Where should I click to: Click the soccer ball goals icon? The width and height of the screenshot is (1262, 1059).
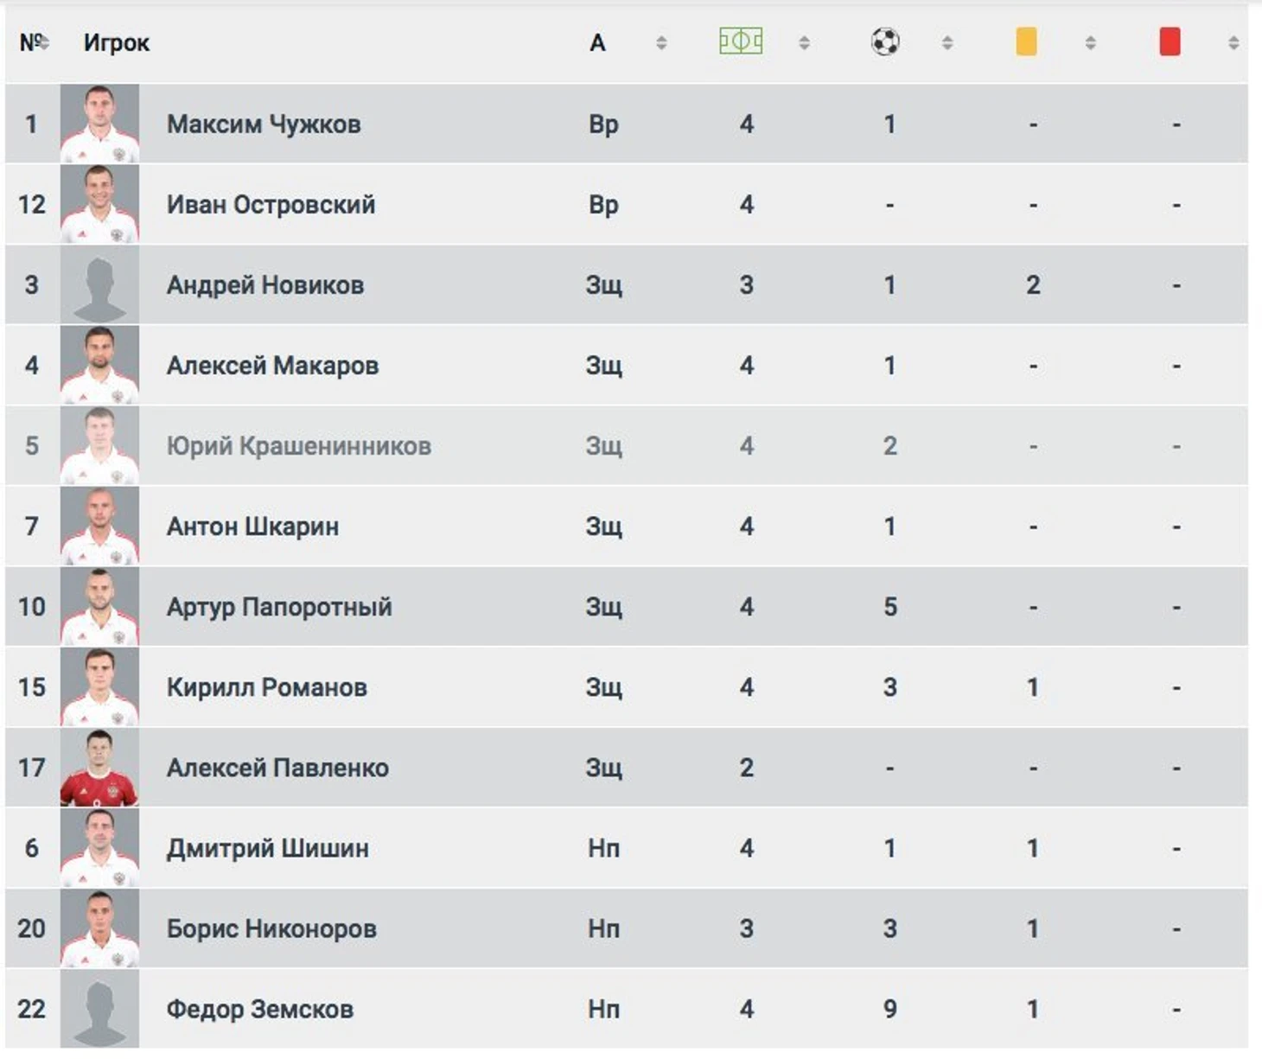point(885,41)
